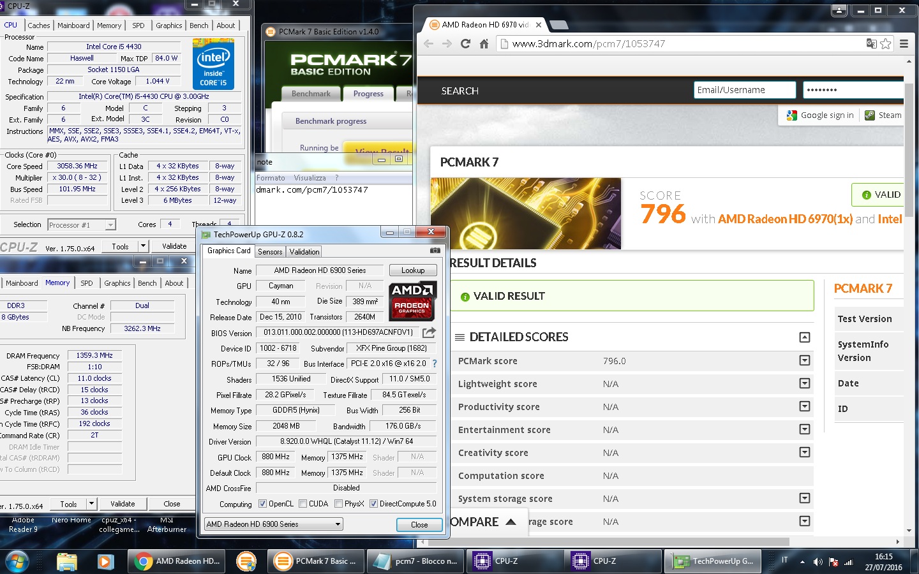Click the translate page icon
The width and height of the screenshot is (919, 574).
871,43
